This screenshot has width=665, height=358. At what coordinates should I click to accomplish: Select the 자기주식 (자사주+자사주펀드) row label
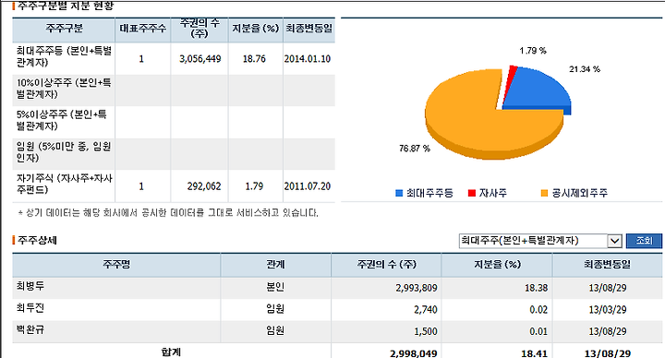point(64,184)
